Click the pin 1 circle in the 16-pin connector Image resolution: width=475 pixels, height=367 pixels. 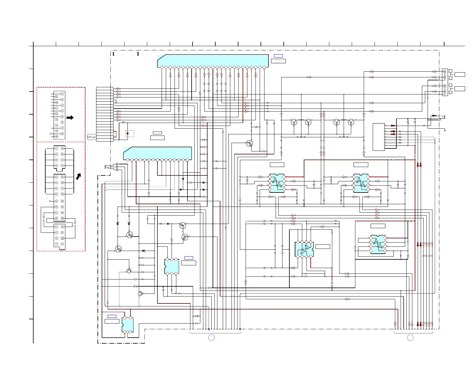[x=62, y=94]
